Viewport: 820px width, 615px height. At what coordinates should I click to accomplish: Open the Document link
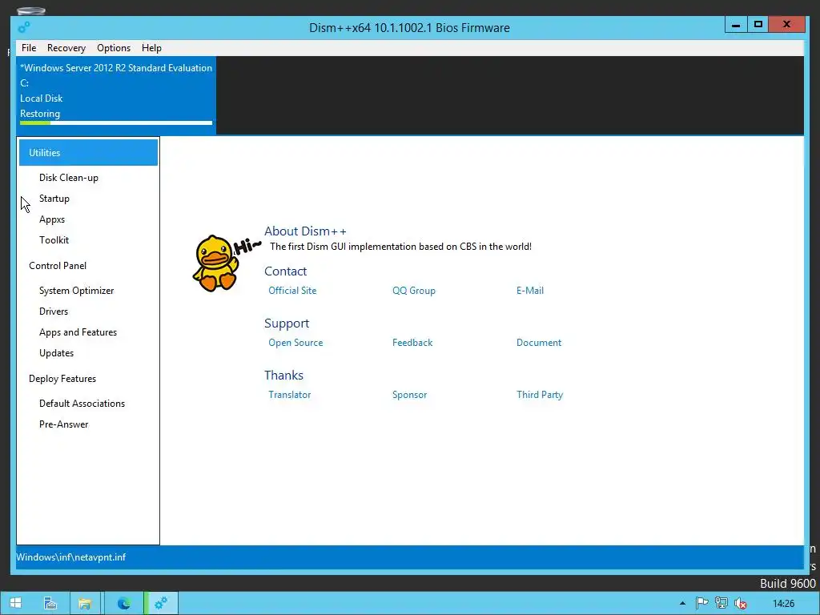click(x=539, y=343)
